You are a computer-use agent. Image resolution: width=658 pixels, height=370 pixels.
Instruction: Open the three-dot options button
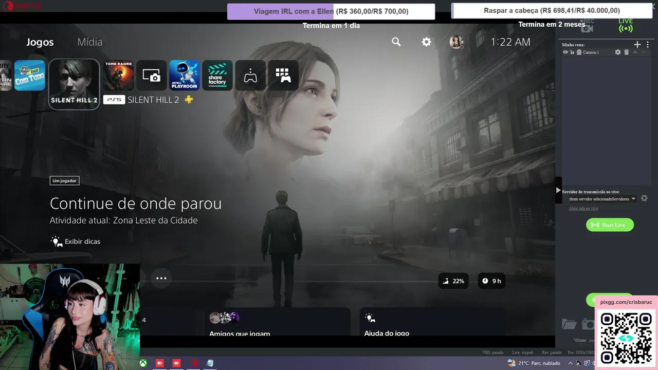tap(161, 278)
